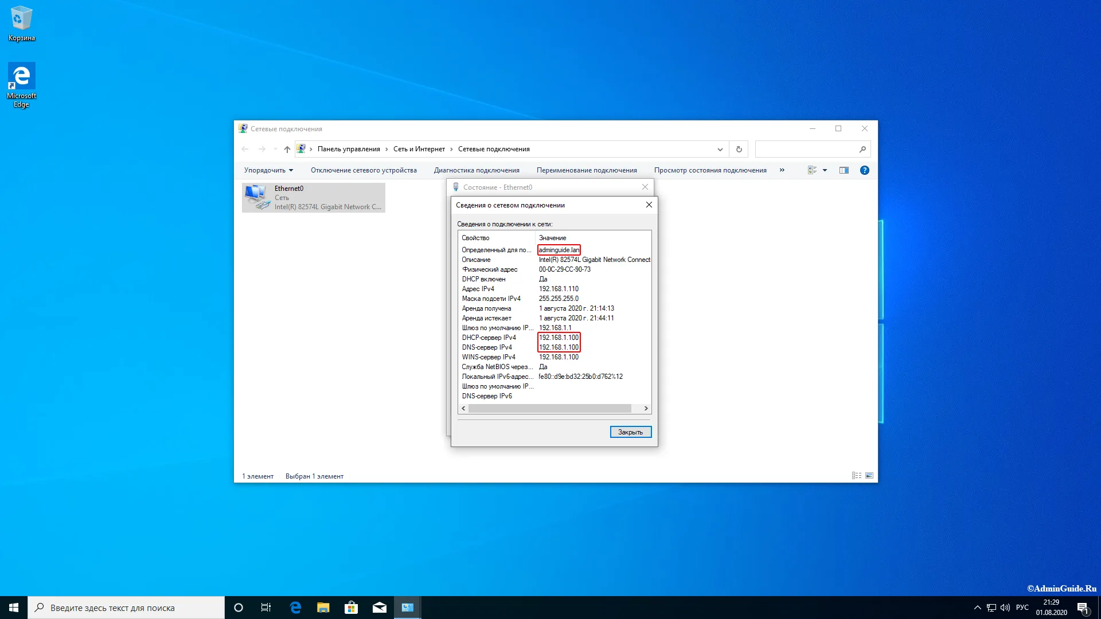The width and height of the screenshot is (1101, 619).
Task: Show more toolbar commands with the chevron
Action: pos(782,170)
